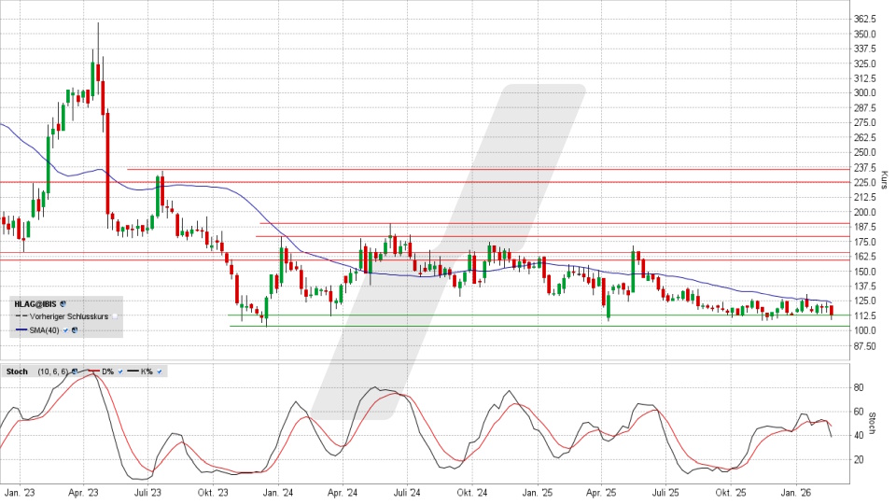Click the 187.5 price axis value
896x504 pixels.
pyautogui.click(x=864, y=227)
